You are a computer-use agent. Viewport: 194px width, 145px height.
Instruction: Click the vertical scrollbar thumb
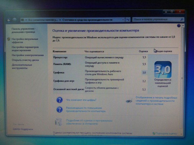pos(182,78)
